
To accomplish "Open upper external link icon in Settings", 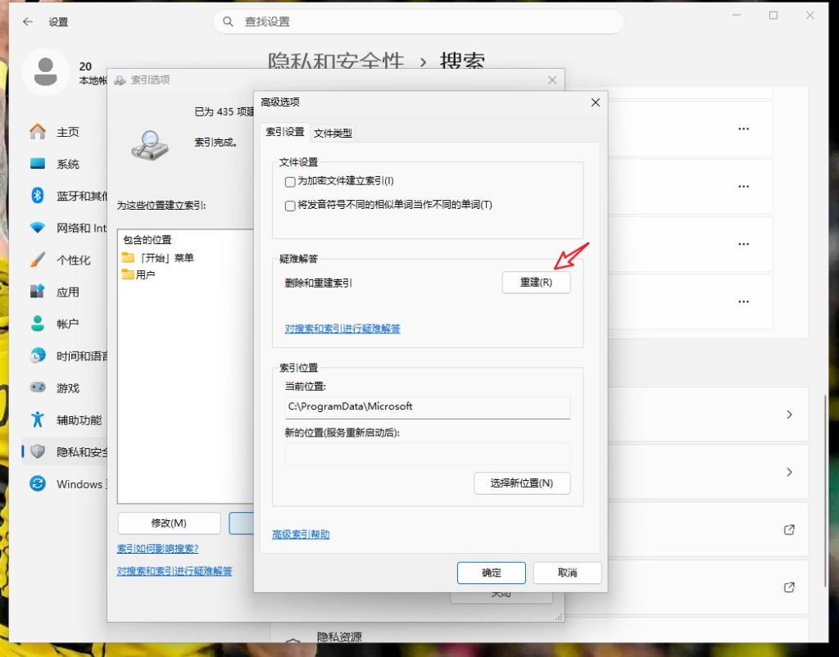I will click(789, 530).
